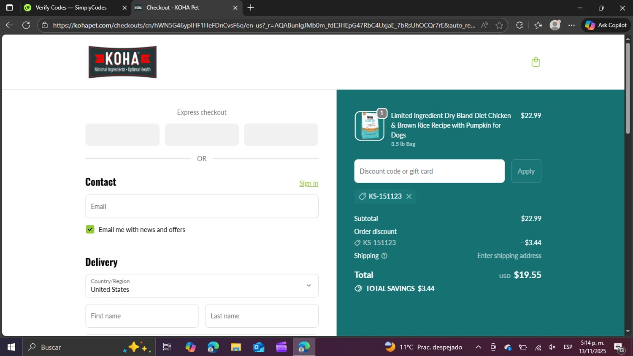The height and width of the screenshot is (356, 633).
Task: Click the browser address bar URL
Action: pos(264,25)
